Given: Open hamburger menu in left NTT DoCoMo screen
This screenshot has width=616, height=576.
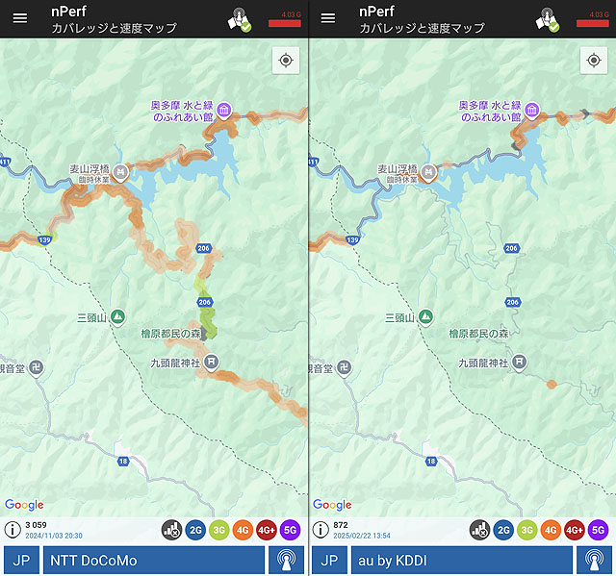Looking at the screenshot, I should (x=20, y=18).
